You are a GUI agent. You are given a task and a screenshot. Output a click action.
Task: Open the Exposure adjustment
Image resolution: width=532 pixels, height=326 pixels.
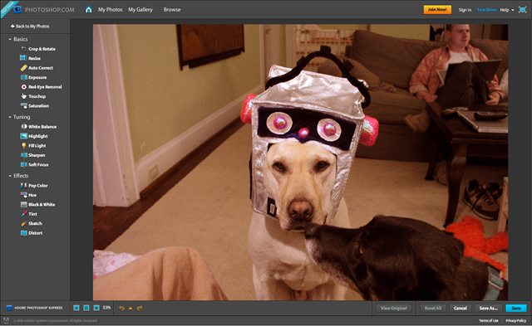[x=33, y=77]
